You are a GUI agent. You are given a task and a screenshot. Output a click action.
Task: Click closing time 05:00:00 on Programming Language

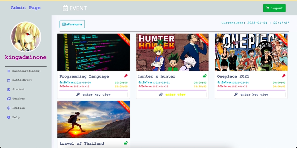(121, 87)
